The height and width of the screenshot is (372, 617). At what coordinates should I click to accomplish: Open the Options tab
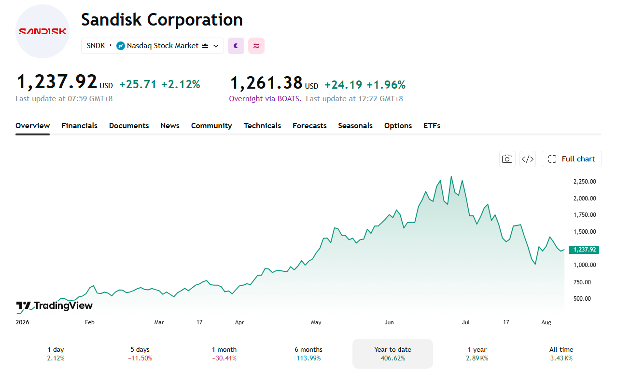click(x=398, y=126)
